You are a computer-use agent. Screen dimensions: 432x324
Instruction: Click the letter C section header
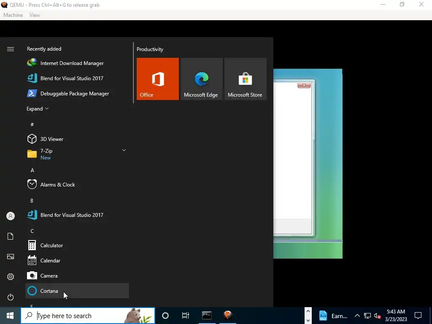click(x=32, y=231)
